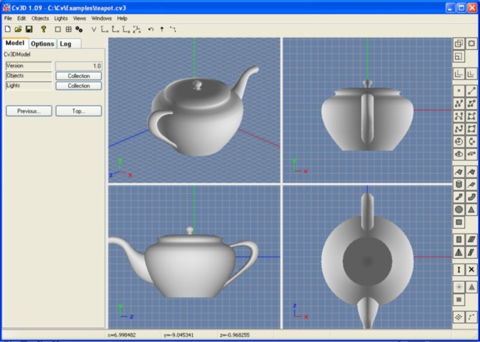Select the single point tool
This screenshot has height=342, width=480.
[458, 91]
